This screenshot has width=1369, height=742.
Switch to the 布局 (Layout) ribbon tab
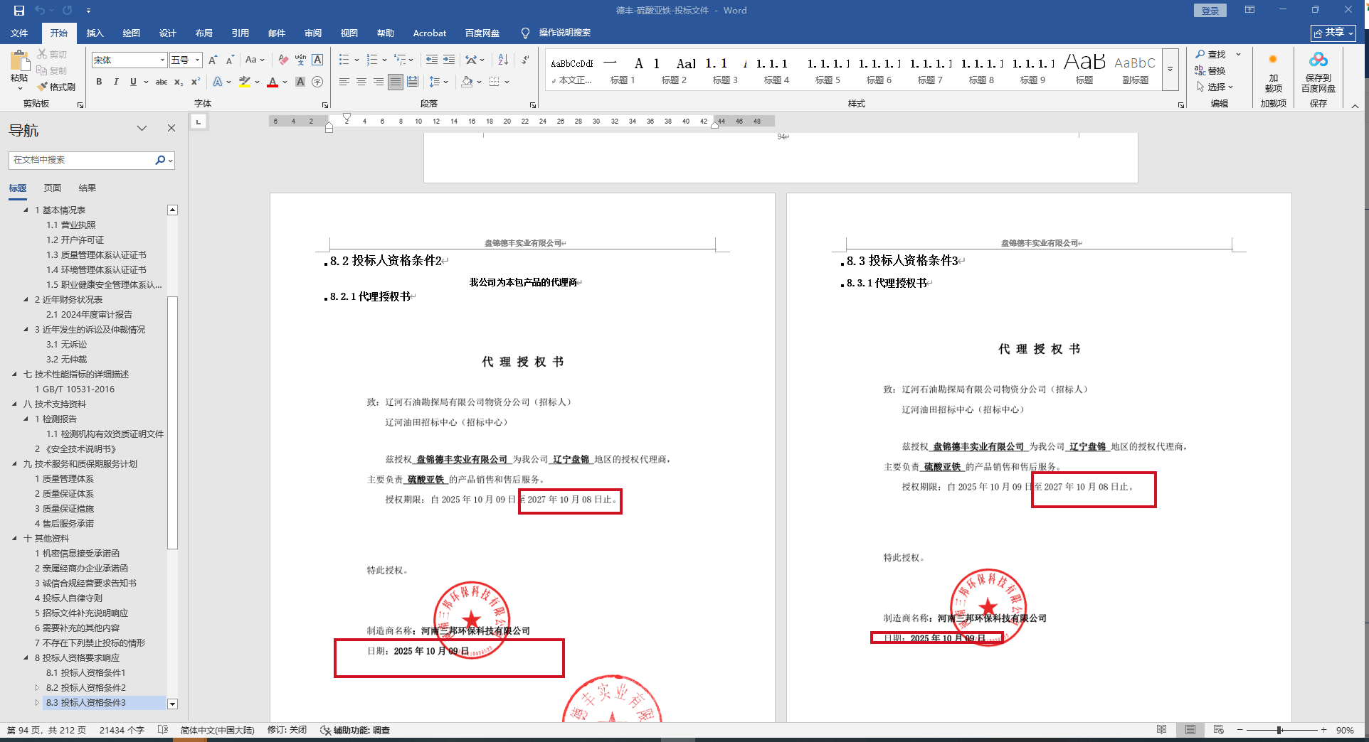(x=203, y=33)
